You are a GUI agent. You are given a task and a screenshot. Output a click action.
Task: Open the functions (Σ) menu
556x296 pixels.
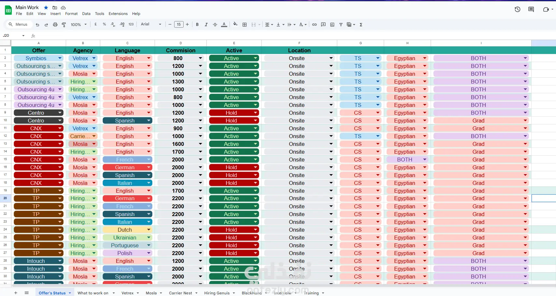(x=361, y=24)
